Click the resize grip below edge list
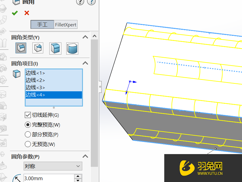Screen dimensions: 242x182 pos(54,108)
